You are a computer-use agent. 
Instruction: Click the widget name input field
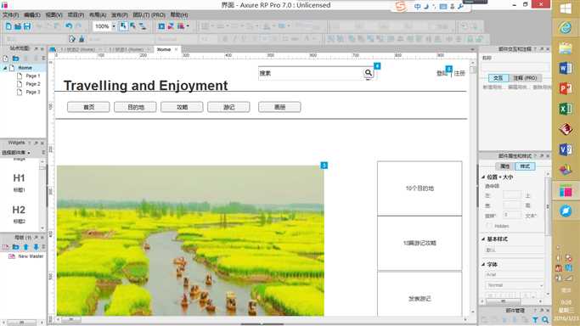(515, 67)
